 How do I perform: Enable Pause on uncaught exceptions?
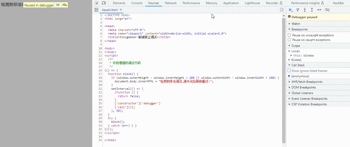pos(289,35)
